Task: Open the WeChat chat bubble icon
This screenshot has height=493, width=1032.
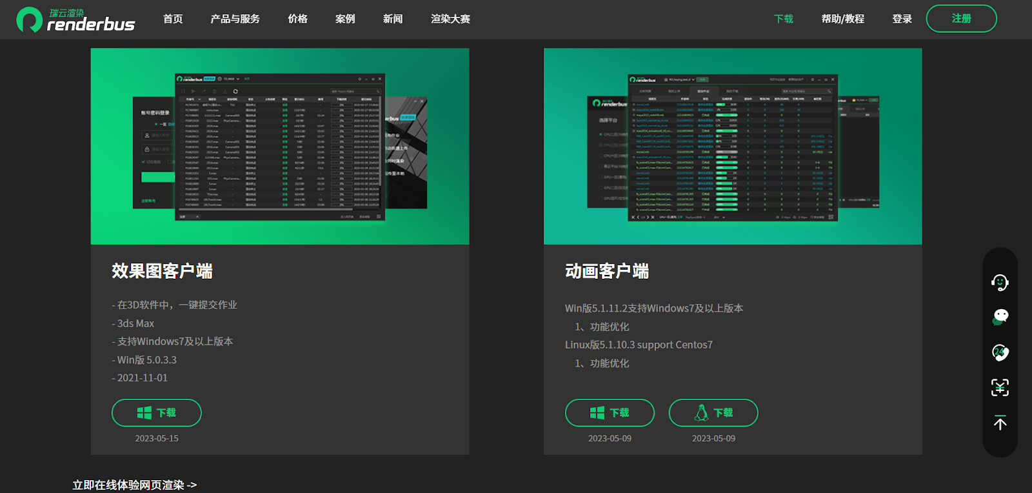Action: pos(1000,317)
